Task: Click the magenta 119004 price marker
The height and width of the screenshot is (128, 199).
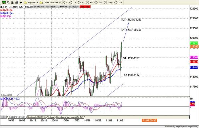Action: 194,57
